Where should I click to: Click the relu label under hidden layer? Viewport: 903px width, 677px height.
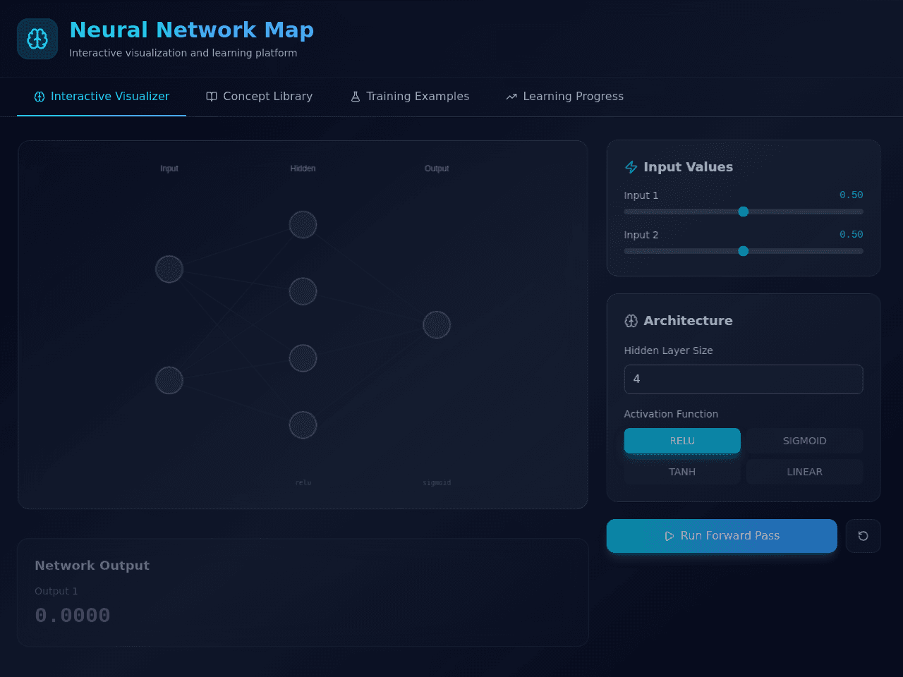(303, 483)
